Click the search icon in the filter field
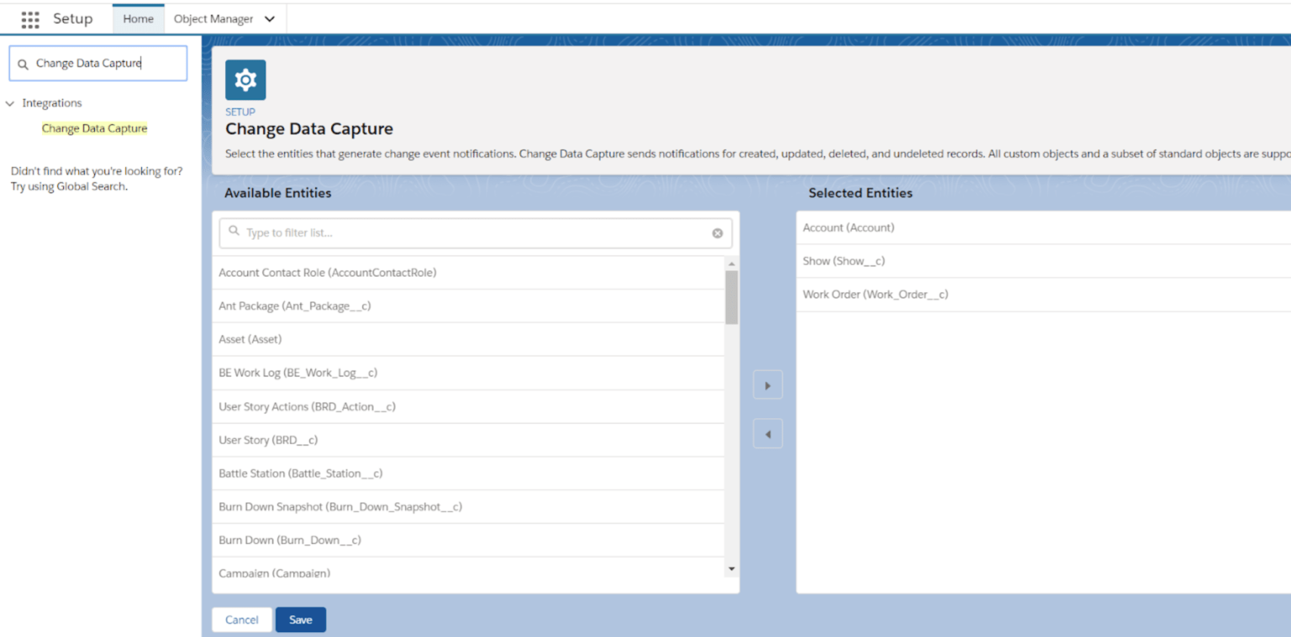 pos(234,233)
